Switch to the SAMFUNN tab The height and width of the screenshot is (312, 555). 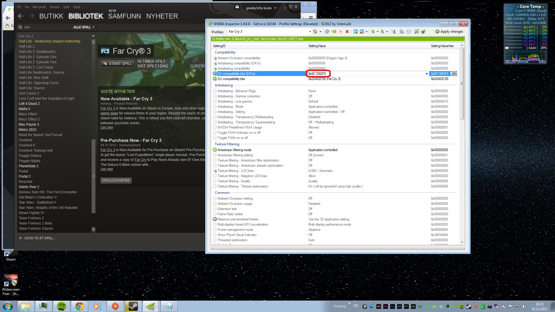point(125,16)
